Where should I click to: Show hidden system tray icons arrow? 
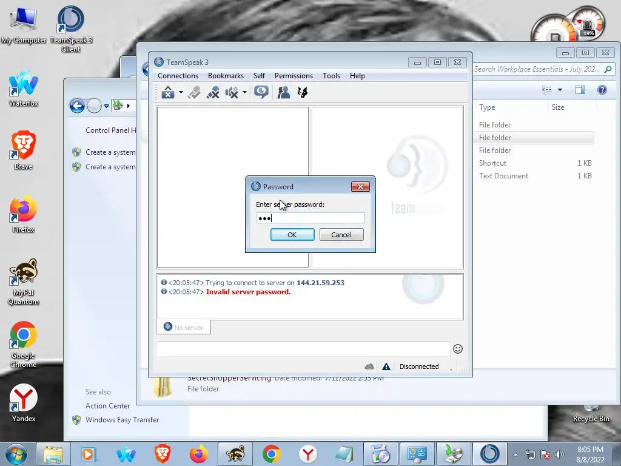[x=515, y=454]
